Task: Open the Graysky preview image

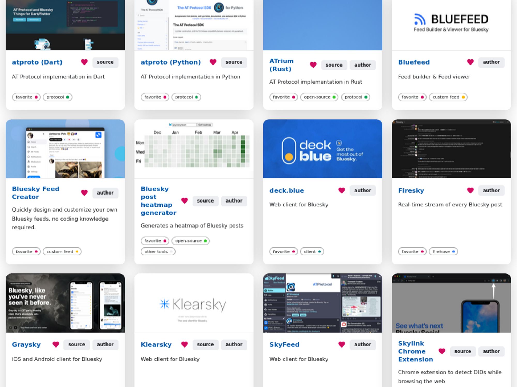Action: coord(65,303)
